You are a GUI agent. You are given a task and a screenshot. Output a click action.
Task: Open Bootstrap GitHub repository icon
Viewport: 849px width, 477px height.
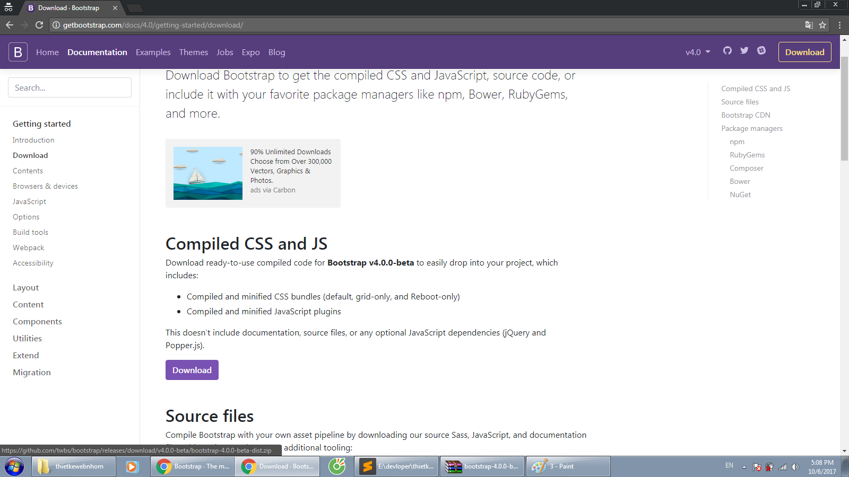727,50
